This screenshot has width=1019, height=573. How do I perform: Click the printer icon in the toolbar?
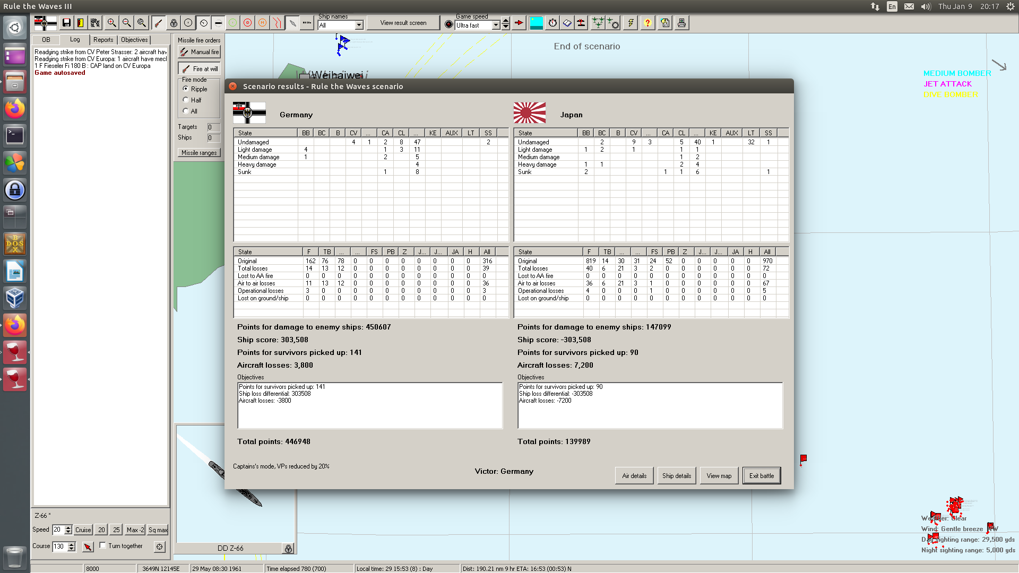click(682, 23)
